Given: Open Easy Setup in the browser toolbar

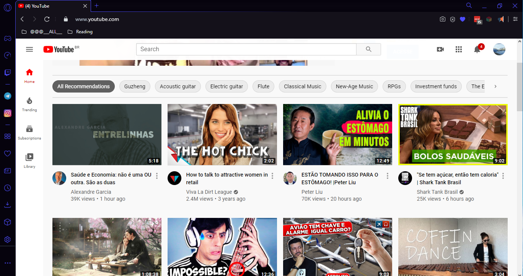Looking at the screenshot, I should pyautogui.click(x=515, y=19).
